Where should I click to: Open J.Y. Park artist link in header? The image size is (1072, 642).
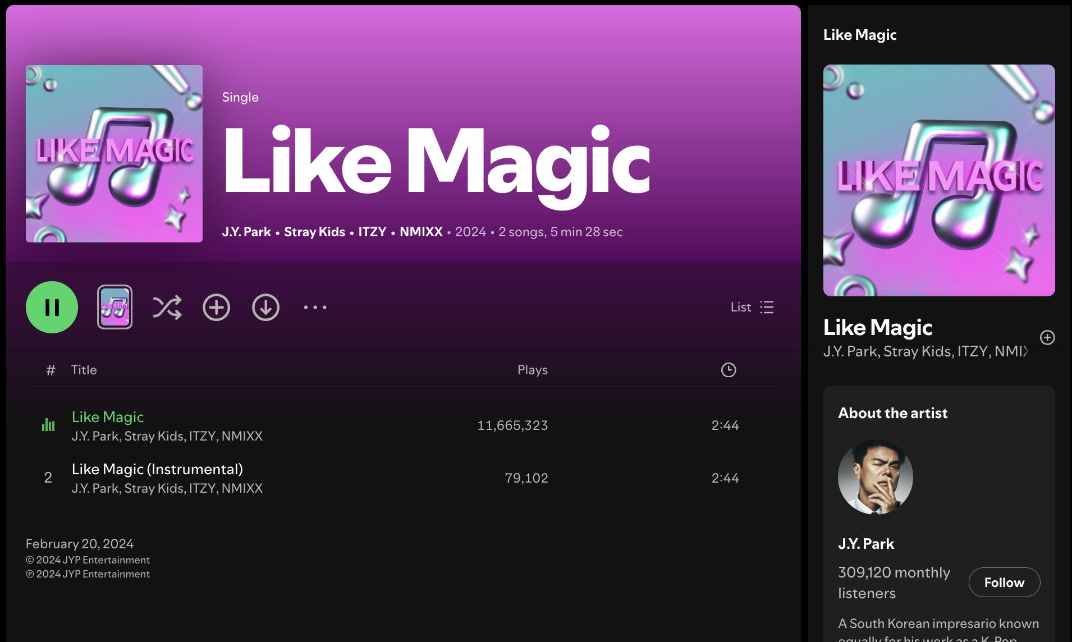[x=246, y=232]
